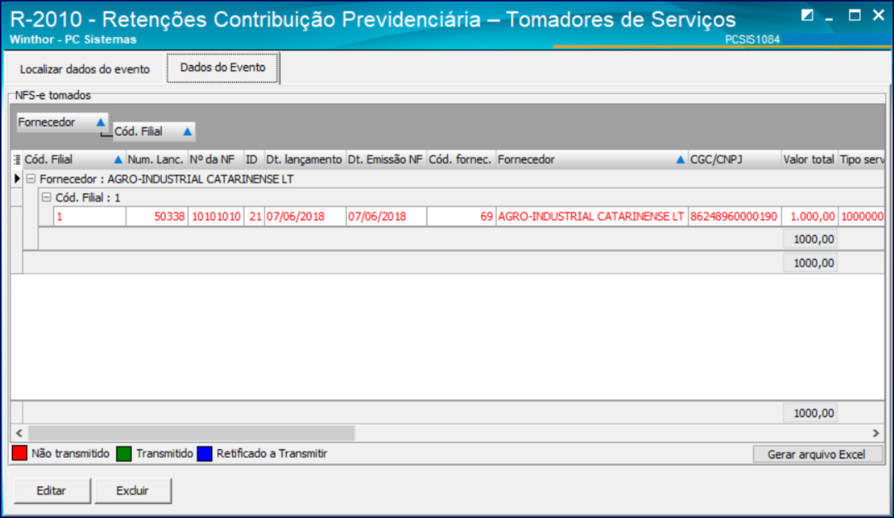Click the red Não transmitido legend swatch
The image size is (894, 518).
click(20, 453)
